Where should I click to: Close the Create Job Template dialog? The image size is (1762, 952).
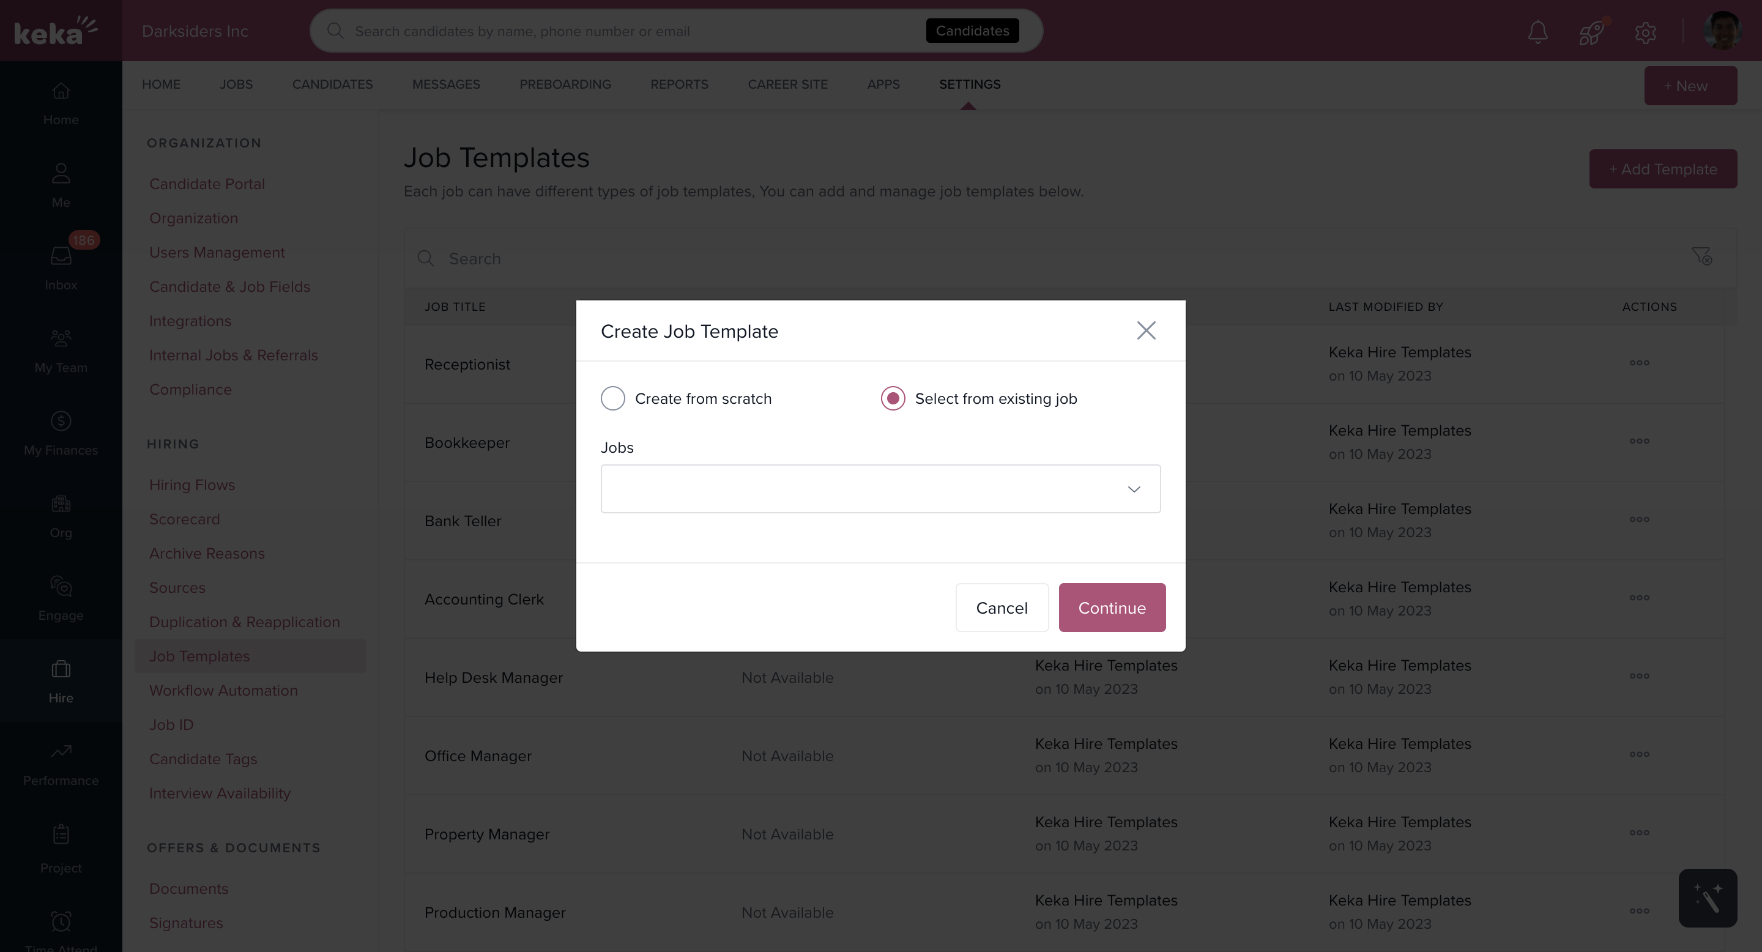(x=1147, y=331)
